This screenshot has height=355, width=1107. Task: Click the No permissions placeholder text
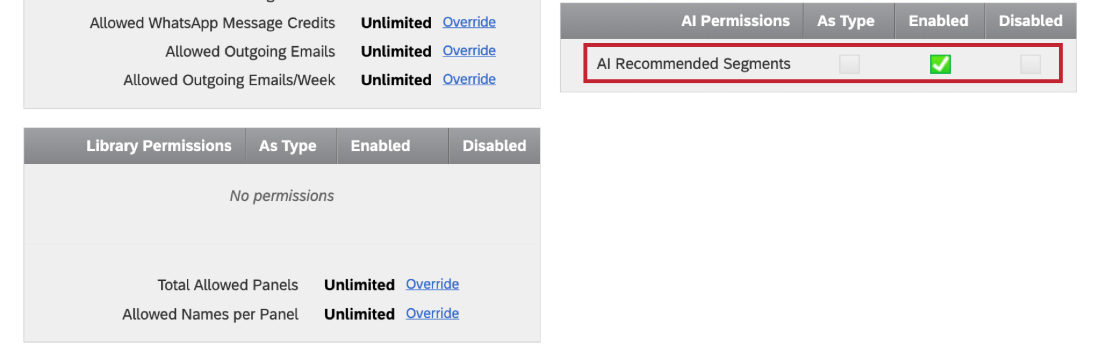point(282,196)
